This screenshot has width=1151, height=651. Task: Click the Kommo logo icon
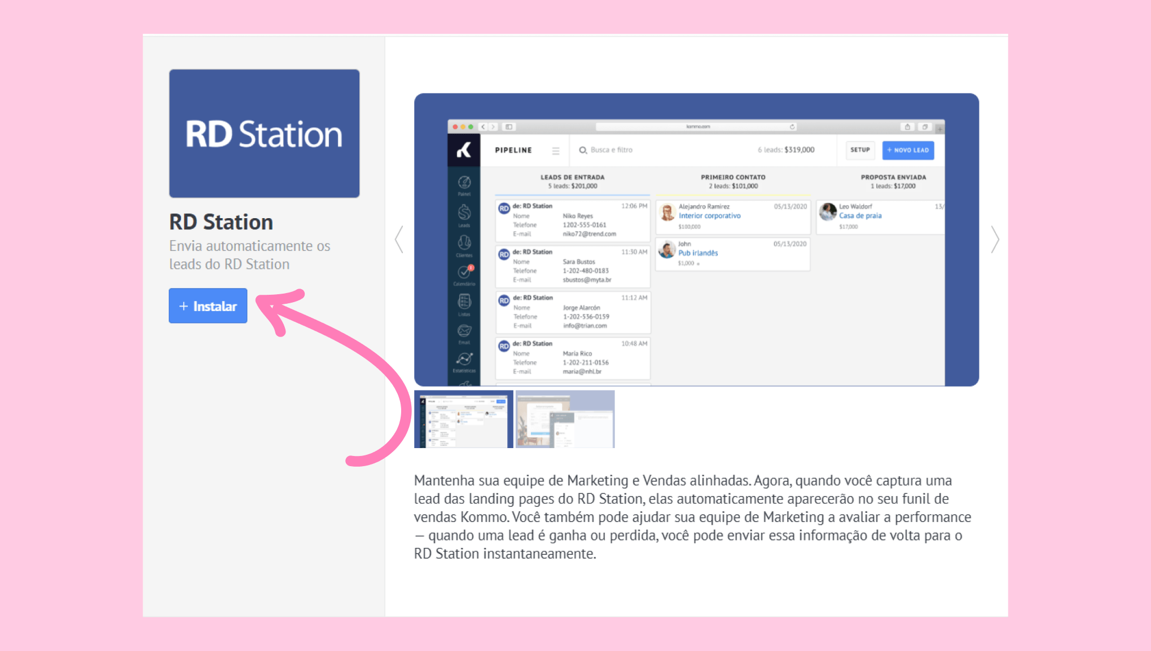coord(464,150)
